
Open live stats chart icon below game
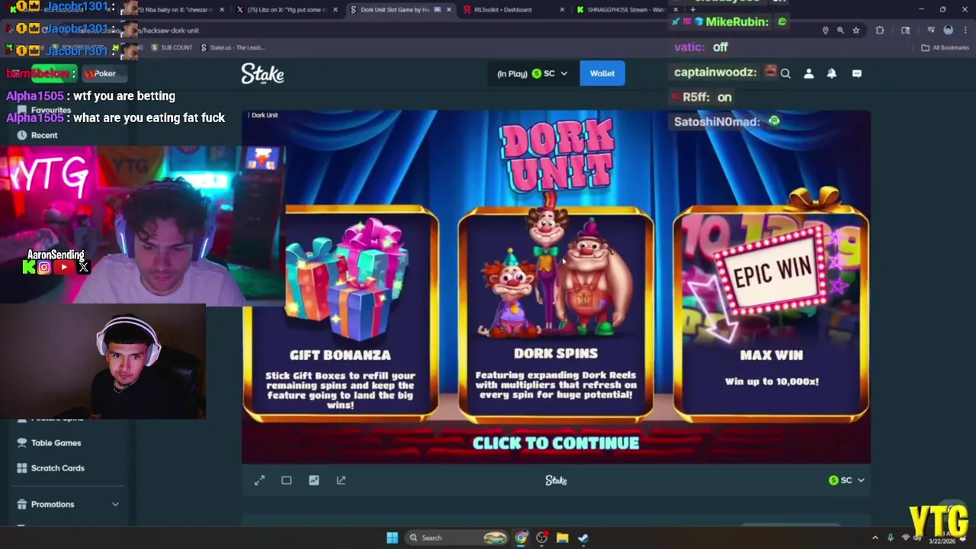pyautogui.click(x=313, y=480)
